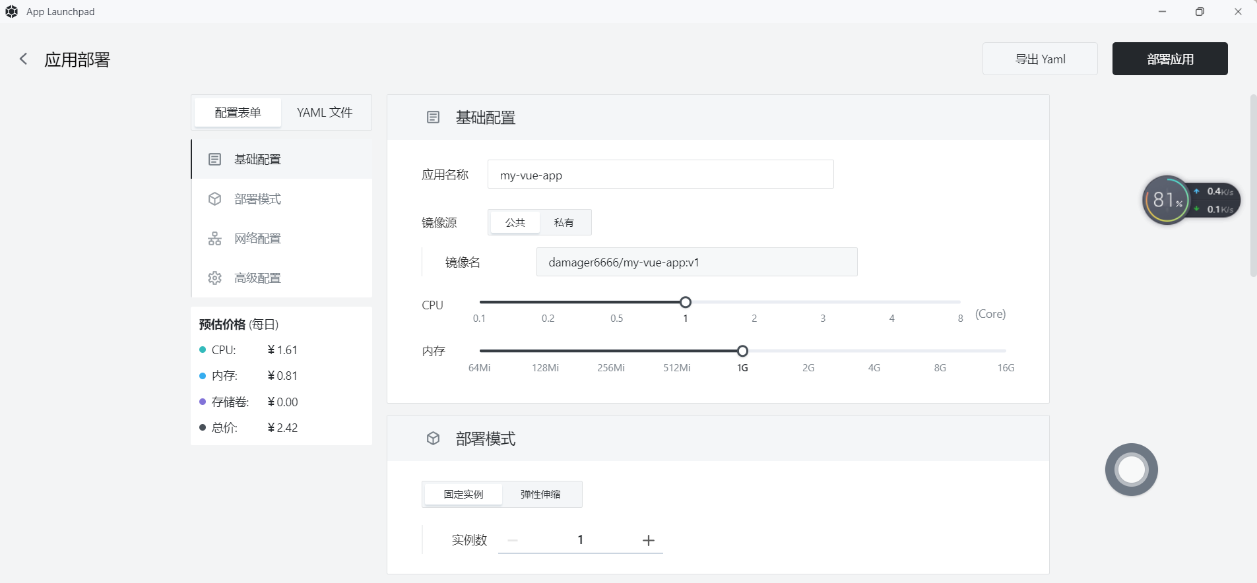This screenshot has height=583, width=1257.
Task: Set CPU slider to 2 cores
Action: [754, 302]
